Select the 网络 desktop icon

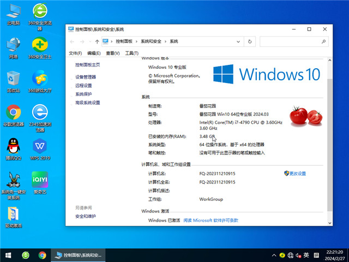coord(13,49)
